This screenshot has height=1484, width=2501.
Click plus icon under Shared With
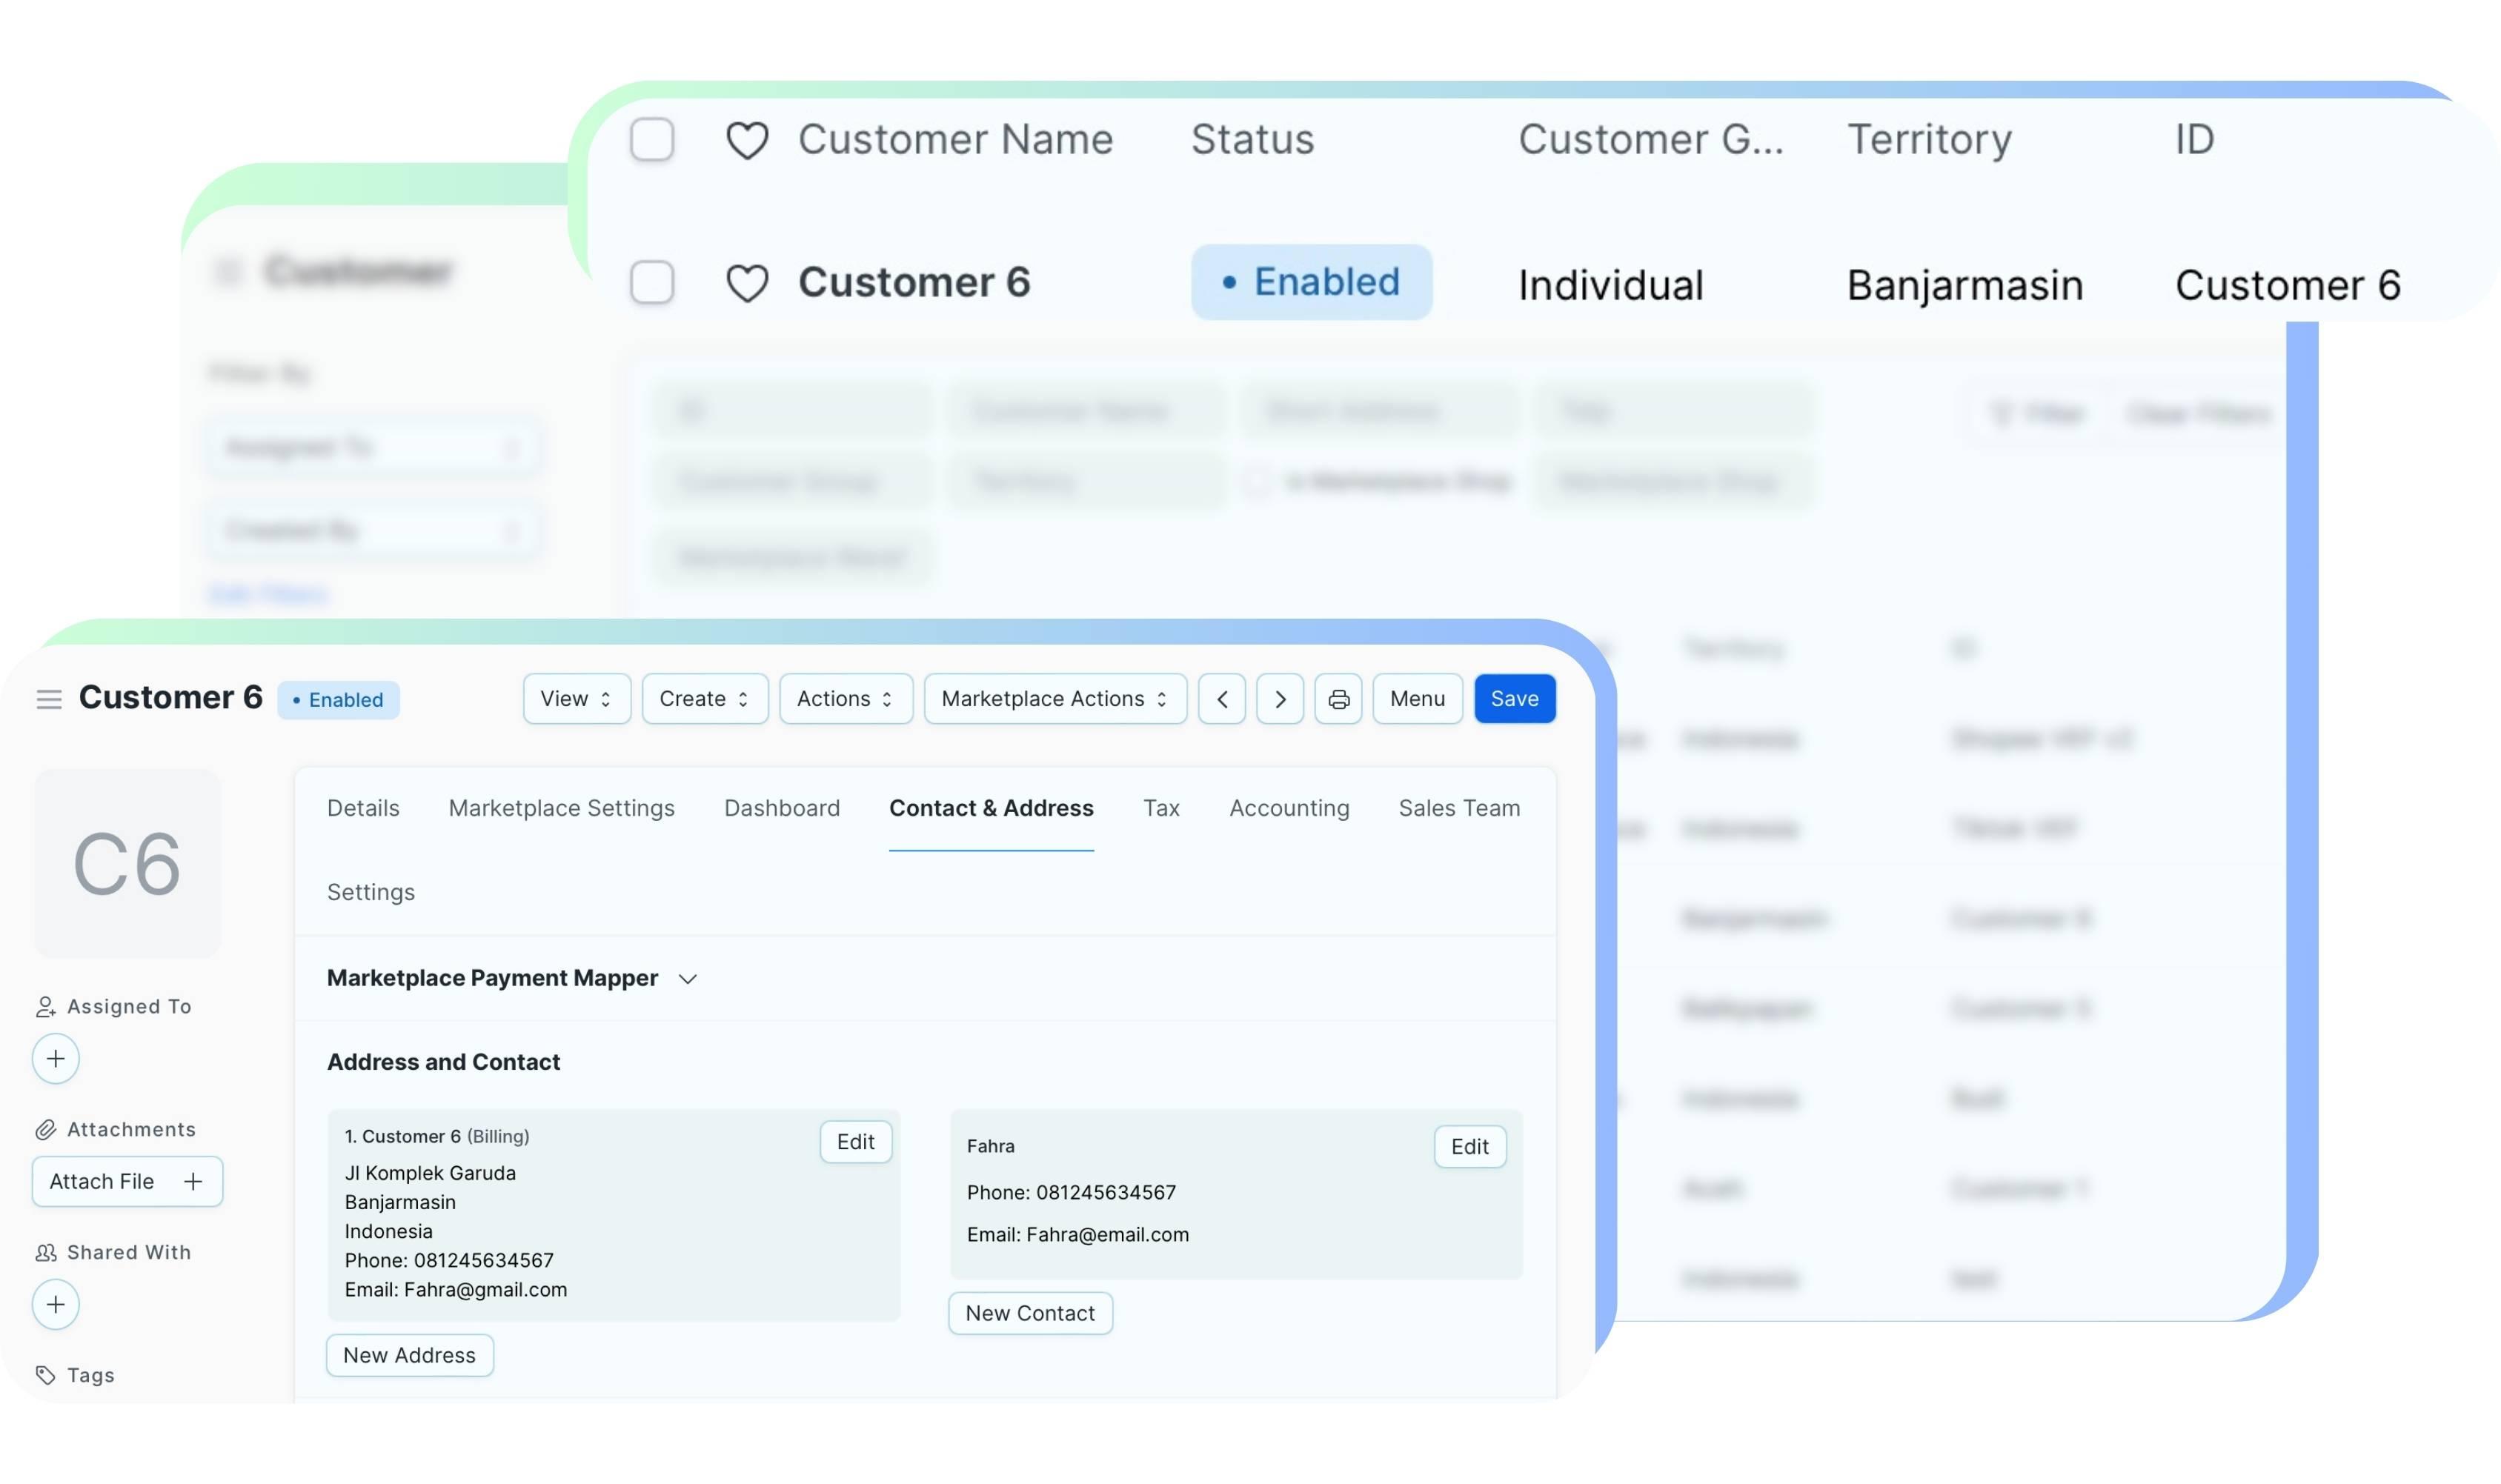tap(56, 1304)
